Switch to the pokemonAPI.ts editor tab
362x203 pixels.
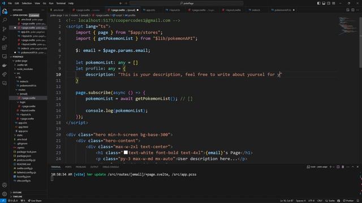282,10
